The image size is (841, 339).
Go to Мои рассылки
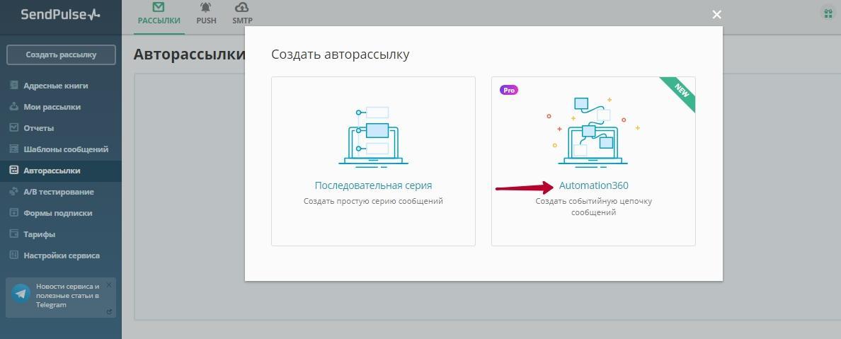(x=52, y=107)
